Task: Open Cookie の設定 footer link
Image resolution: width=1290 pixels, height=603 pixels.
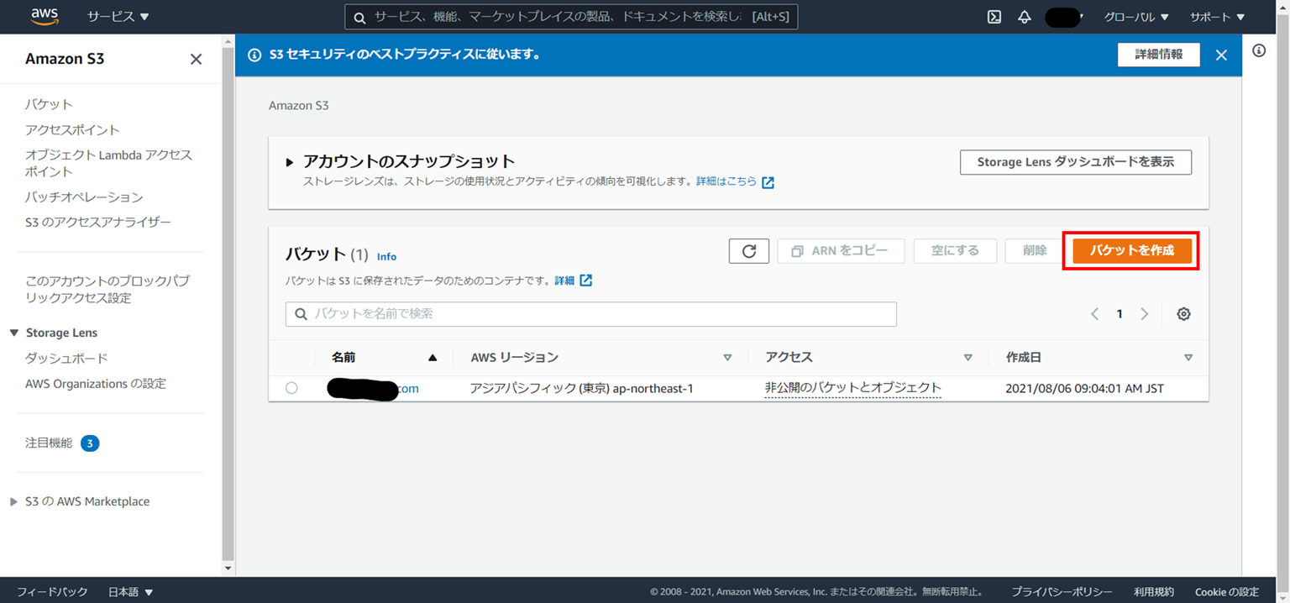Action: click(x=1227, y=592)
